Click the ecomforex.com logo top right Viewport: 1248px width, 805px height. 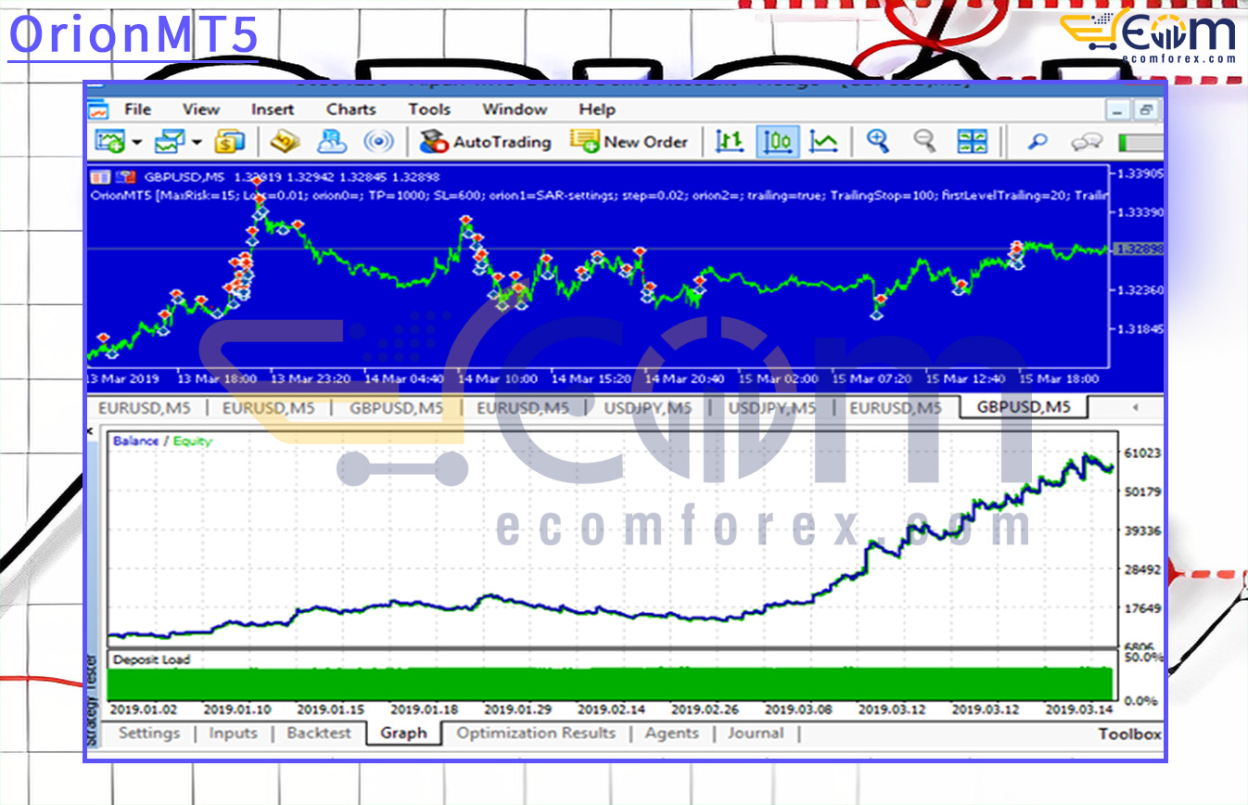click(x=1148, y=37)
